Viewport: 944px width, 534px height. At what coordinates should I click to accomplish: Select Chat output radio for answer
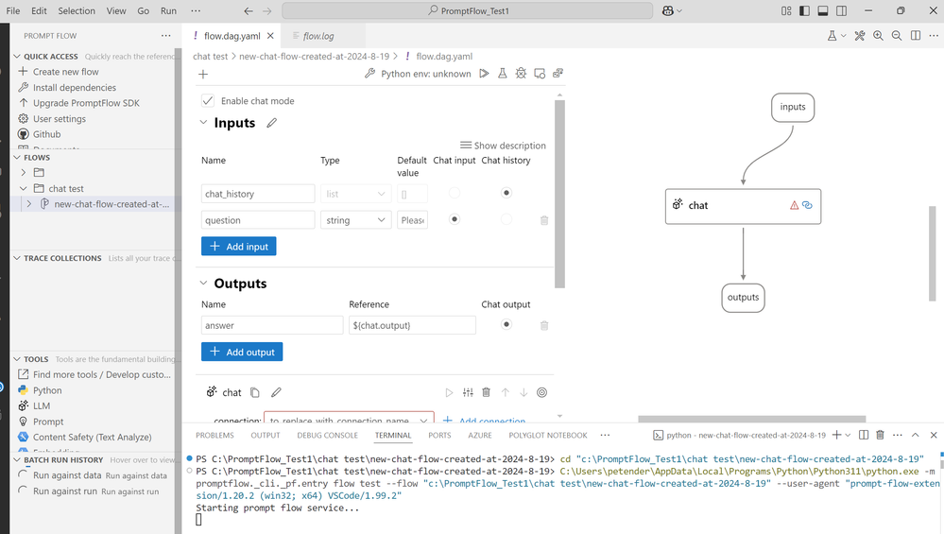(x=506, y=324)
